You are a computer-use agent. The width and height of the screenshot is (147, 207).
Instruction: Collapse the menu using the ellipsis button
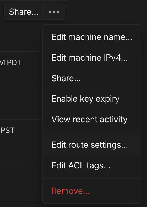coord(54,12)
